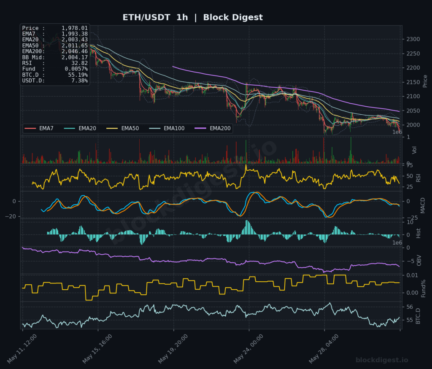Click the purple EMA200 legend line swatch
Image resolution: width=432 pixels, height=369 pixels.
click(200, 128)
